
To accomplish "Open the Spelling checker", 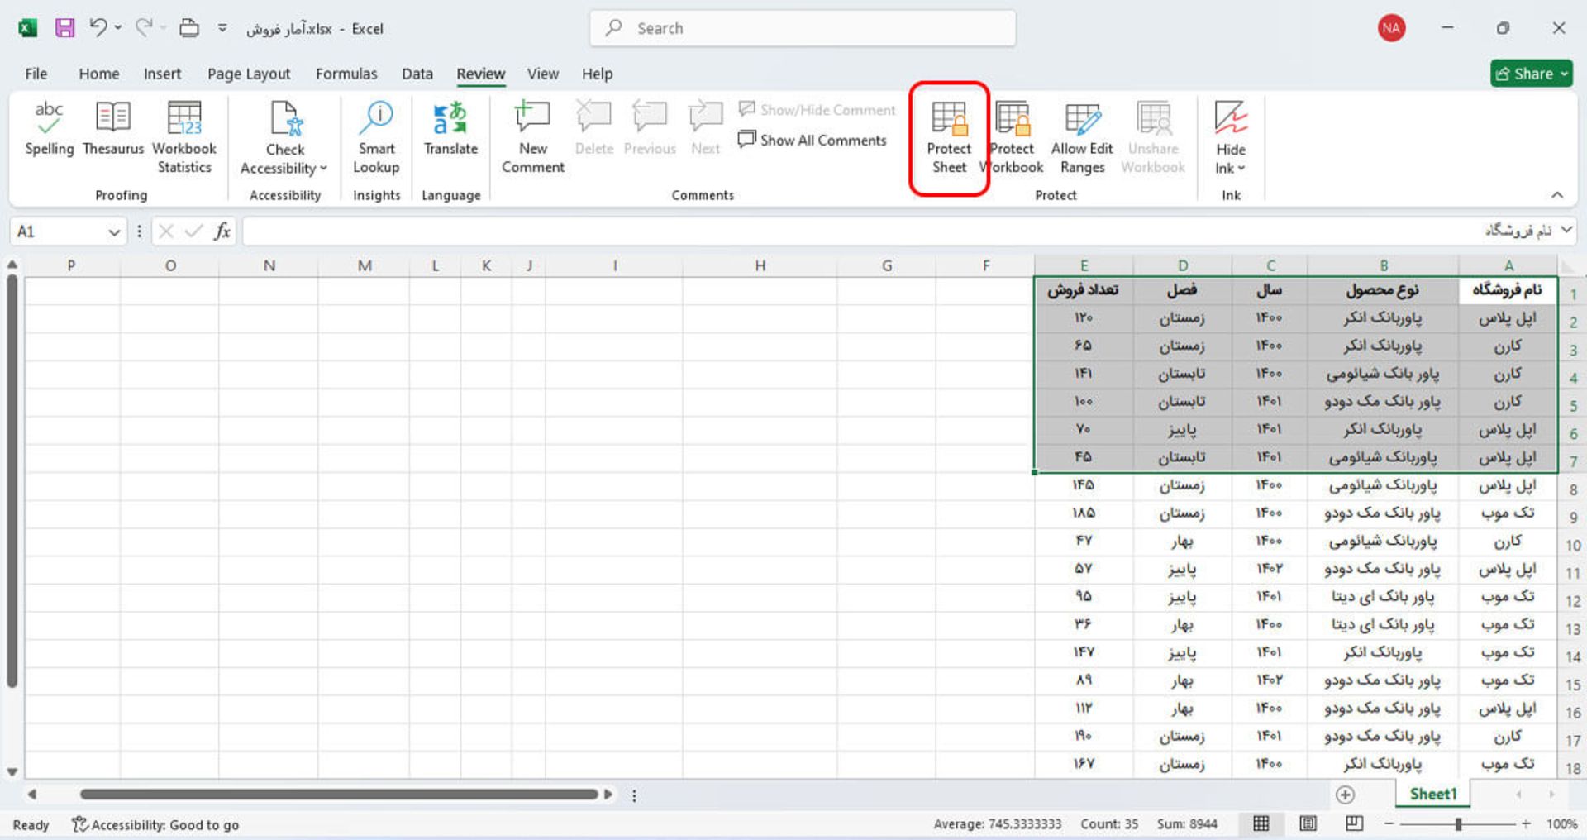I will click(x=49, y=129).
